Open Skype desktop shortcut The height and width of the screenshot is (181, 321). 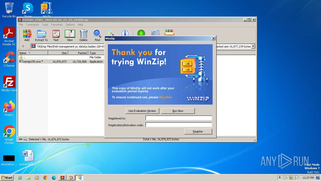pos(28,10)
